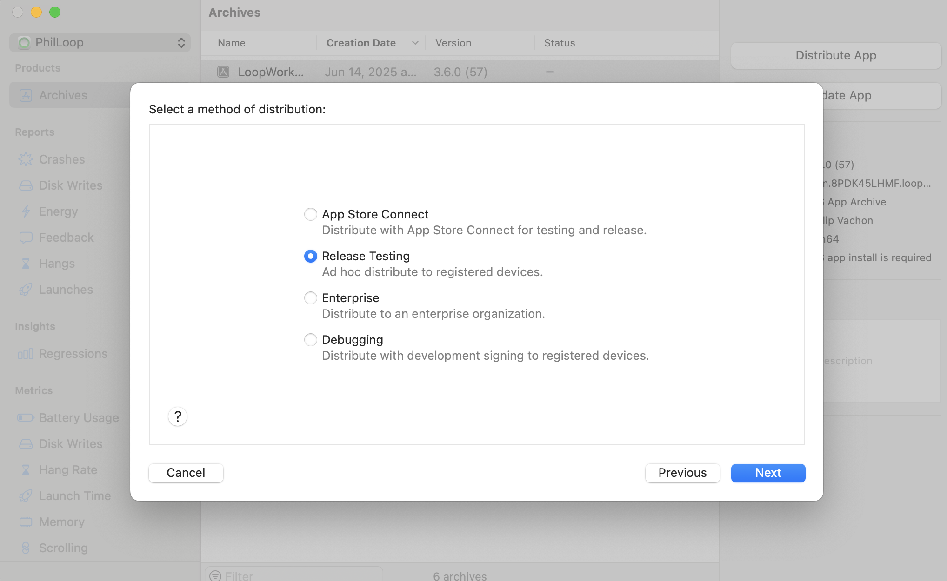Click the Enterprise option label

pos(350,298)
